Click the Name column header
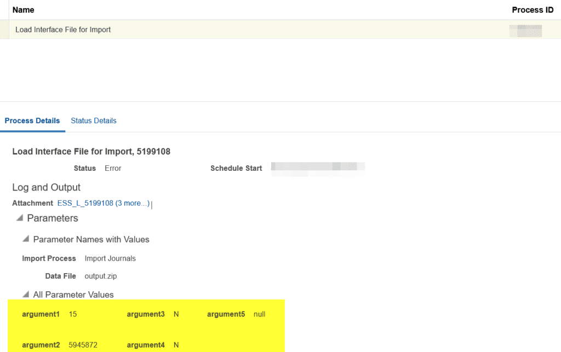 pos(23,10)
